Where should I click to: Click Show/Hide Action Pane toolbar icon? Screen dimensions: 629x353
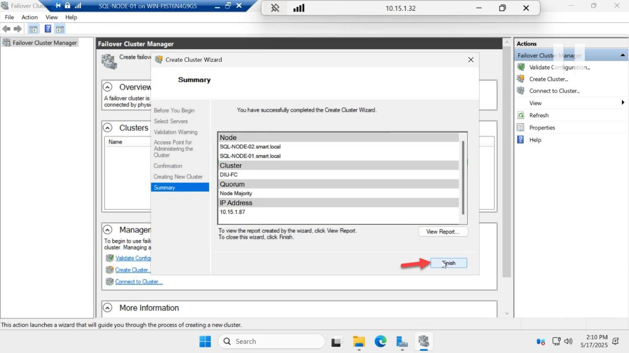point(60,29)
